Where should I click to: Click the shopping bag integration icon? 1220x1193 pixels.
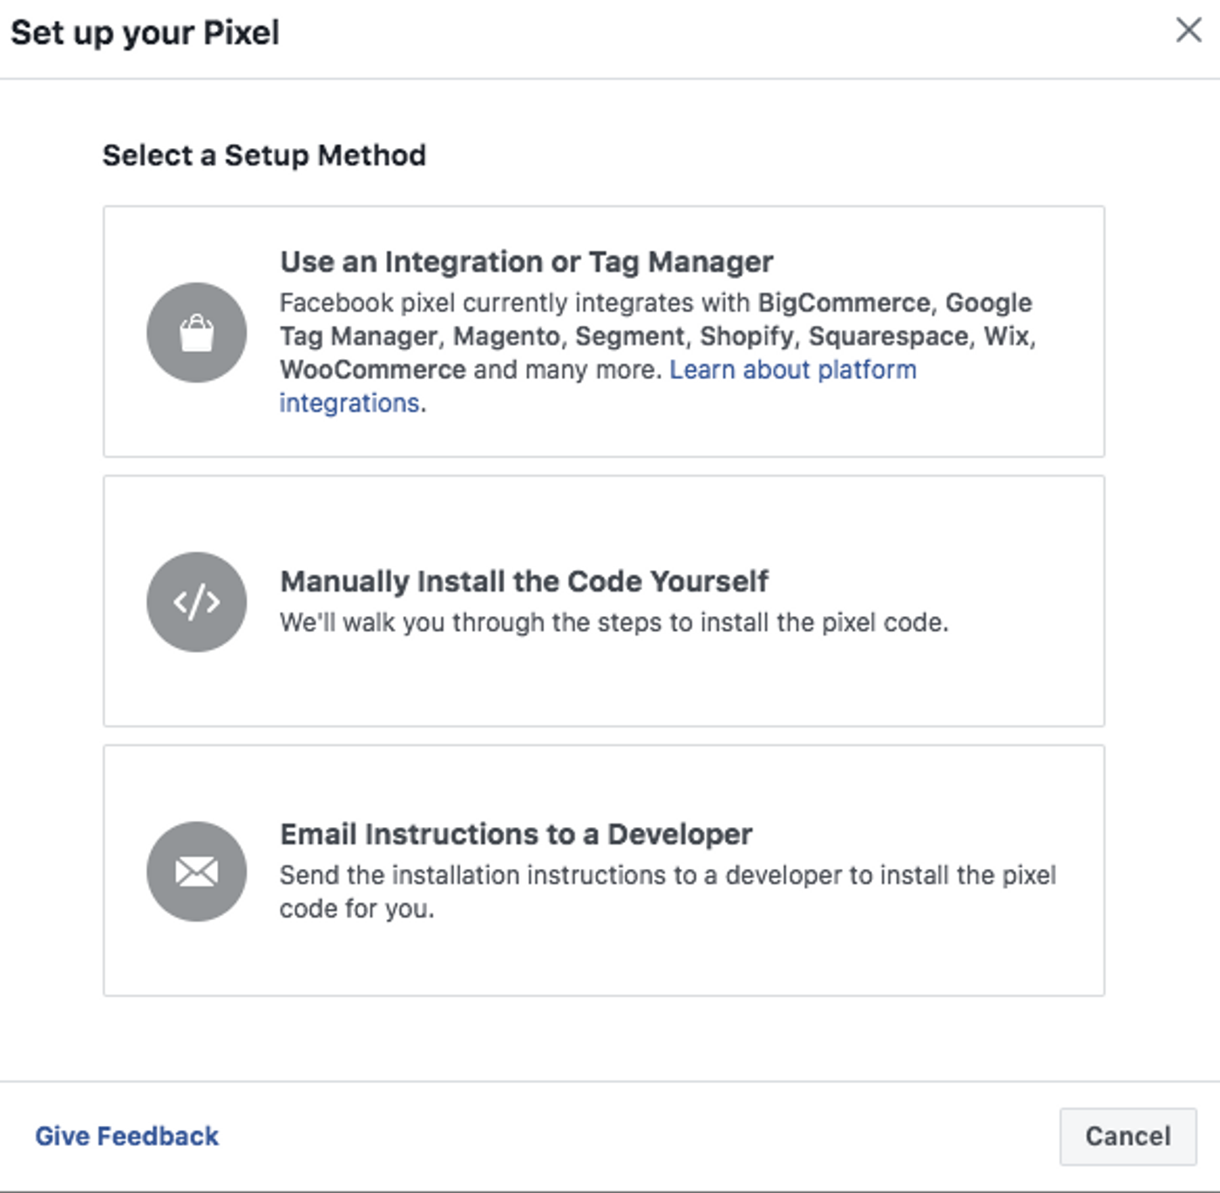click(197, 333)
